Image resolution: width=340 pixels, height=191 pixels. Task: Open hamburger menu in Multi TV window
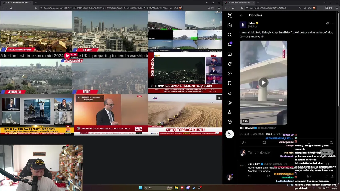[219, 8]
